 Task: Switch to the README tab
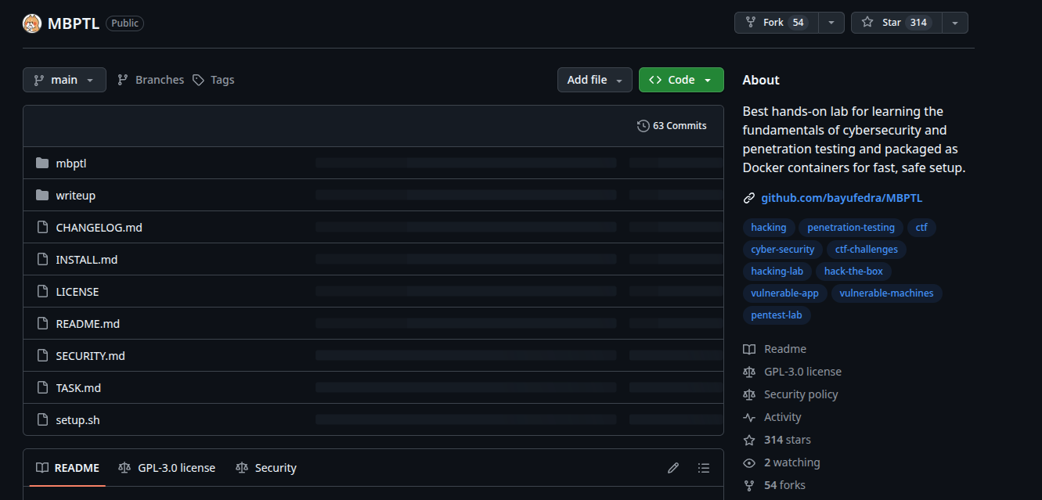(x=67, y=468)
